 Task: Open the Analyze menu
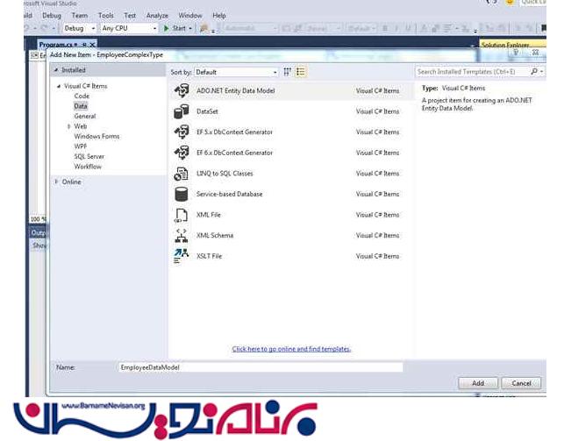pyautogui.click(x=157, y=15)
